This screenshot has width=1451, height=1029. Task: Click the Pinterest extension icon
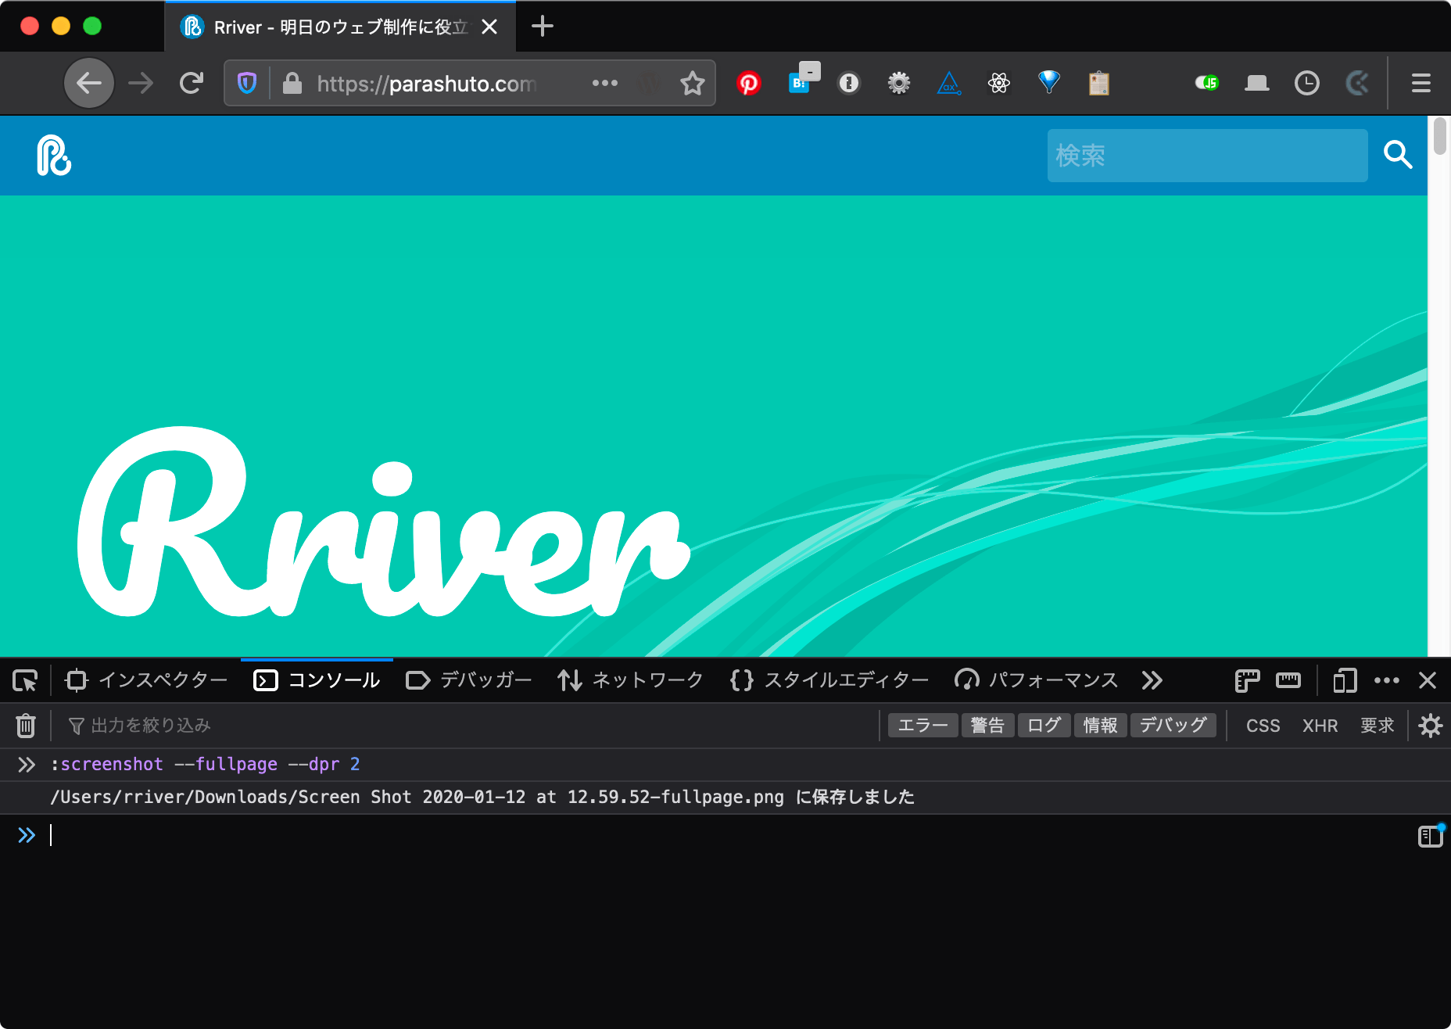(749, 83)
